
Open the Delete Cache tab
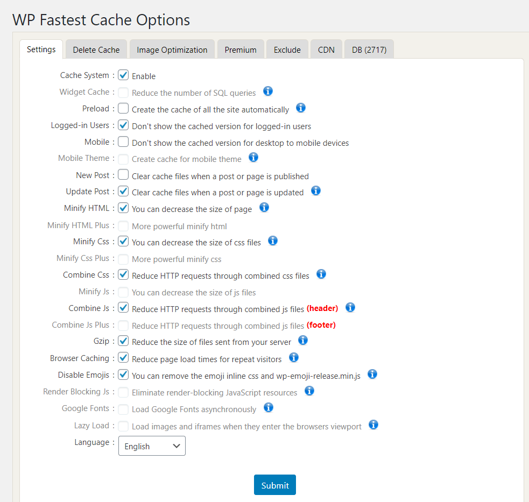tap(96, 50)
